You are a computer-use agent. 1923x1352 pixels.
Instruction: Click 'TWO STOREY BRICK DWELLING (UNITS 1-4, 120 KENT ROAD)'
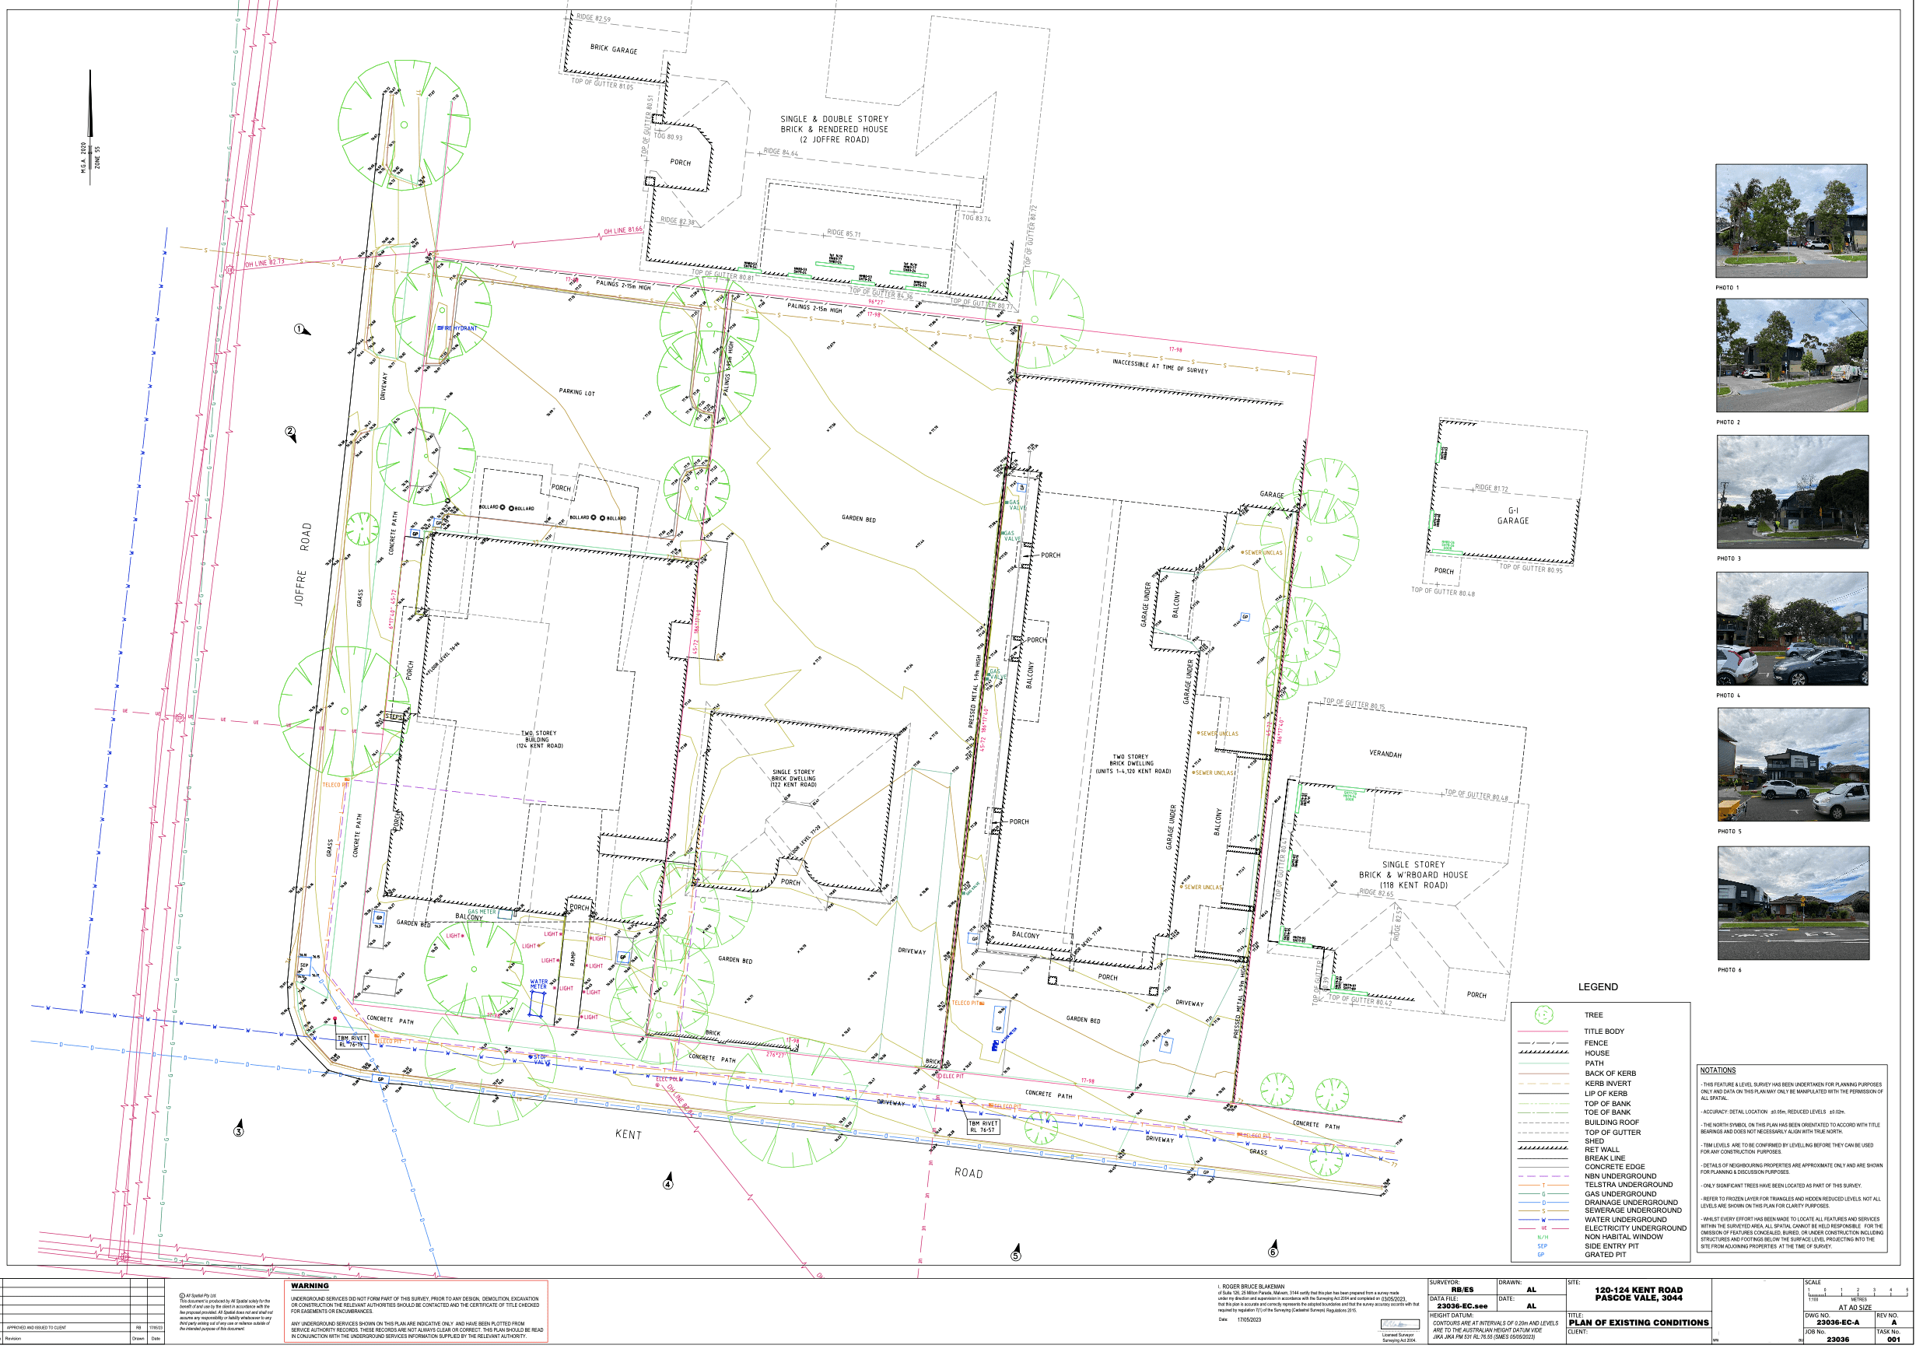[x=1133, y=763]
